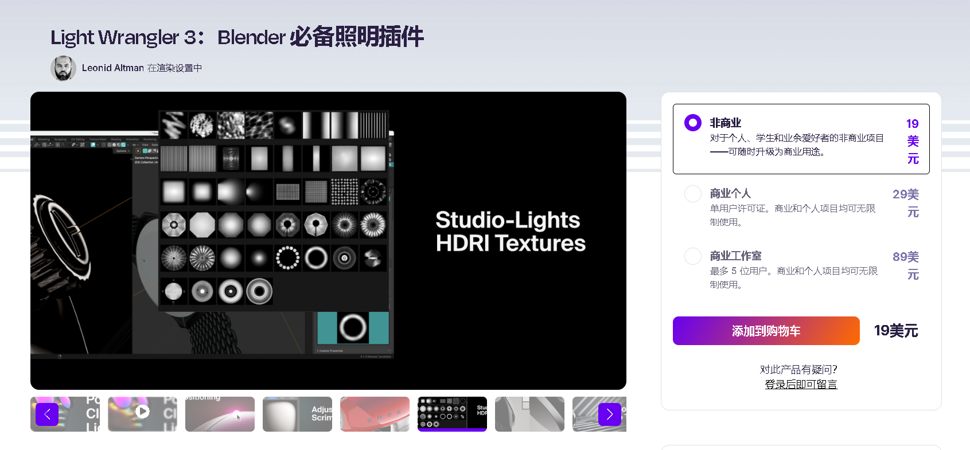Open the red car thumbnail
The image size is (970, 450).
[x=375, y=414]
